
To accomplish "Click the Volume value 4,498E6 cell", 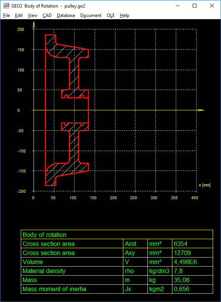I will click(x=192, y=262).
